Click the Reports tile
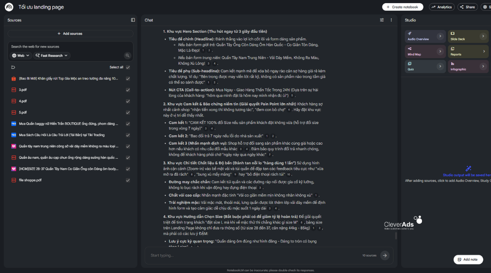Viewport: 491px width, 273px height. pos(468,51)
